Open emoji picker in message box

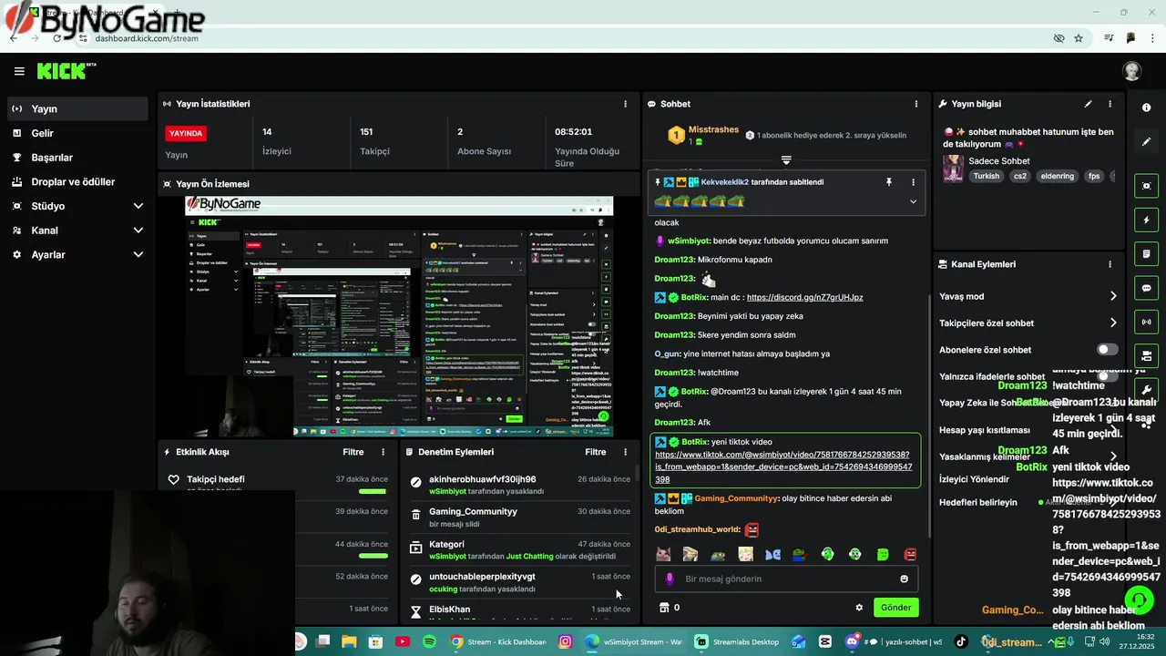[x=904, y=579]
